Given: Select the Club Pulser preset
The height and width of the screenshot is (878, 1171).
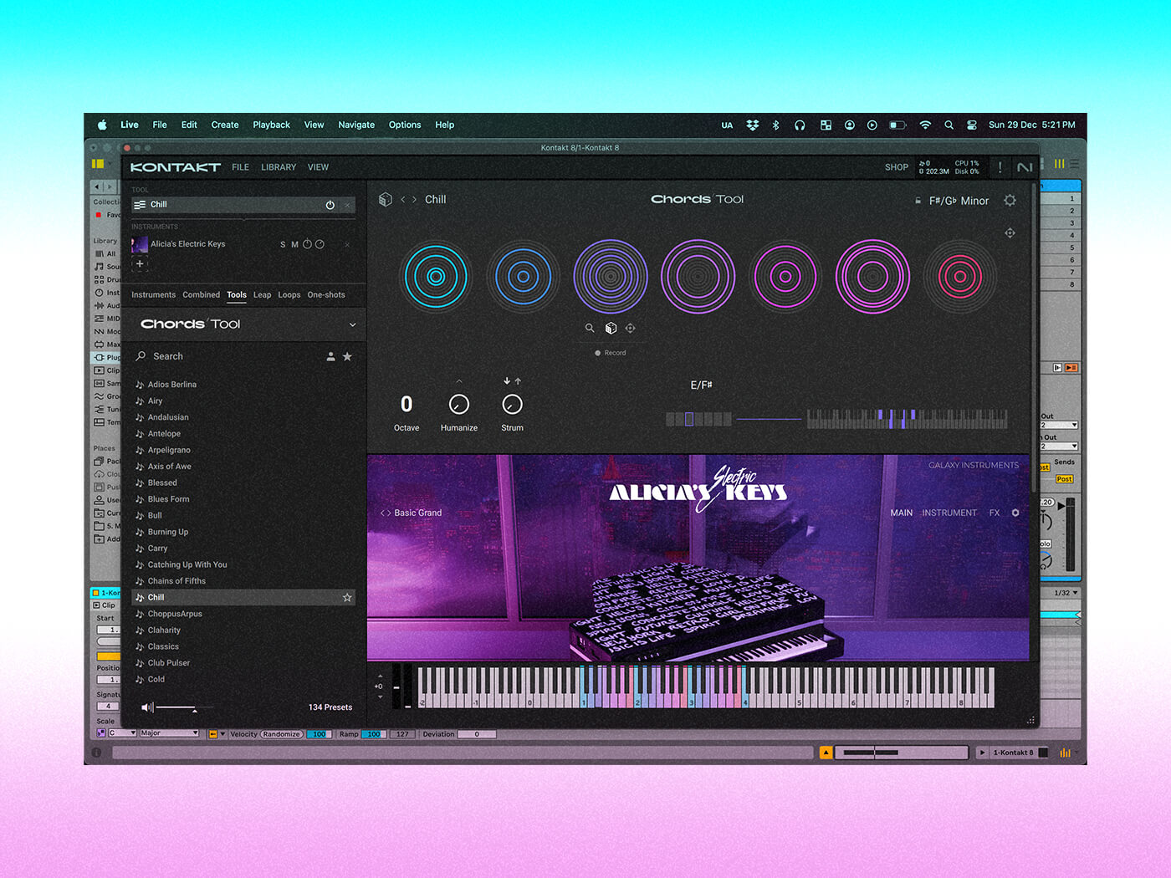Looking at the screenshot, I should point(169,663).
